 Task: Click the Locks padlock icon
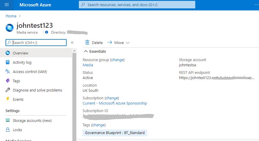click(x=8, y=130)
